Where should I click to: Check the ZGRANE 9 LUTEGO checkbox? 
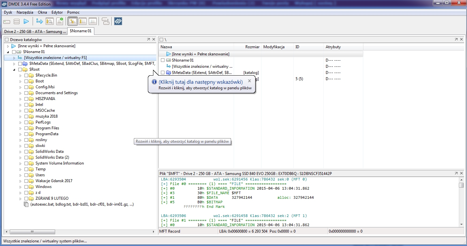click(x=26, y=198)
